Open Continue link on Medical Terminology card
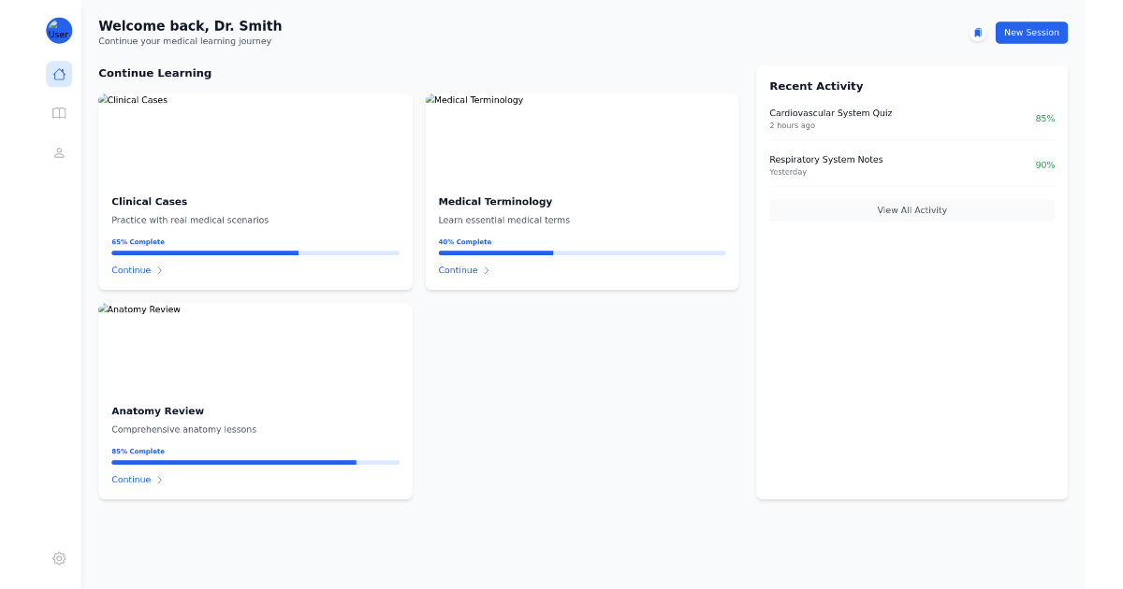This screenshot has width=1123, height=589. coord(456,269)
